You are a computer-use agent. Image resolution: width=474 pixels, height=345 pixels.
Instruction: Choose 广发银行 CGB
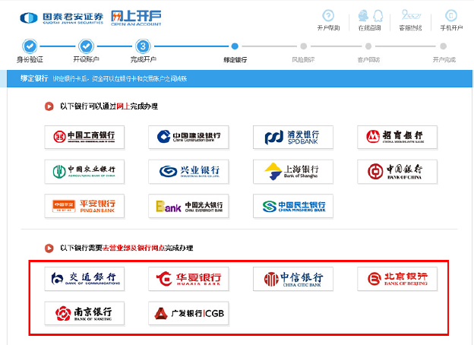pos(188,313)
